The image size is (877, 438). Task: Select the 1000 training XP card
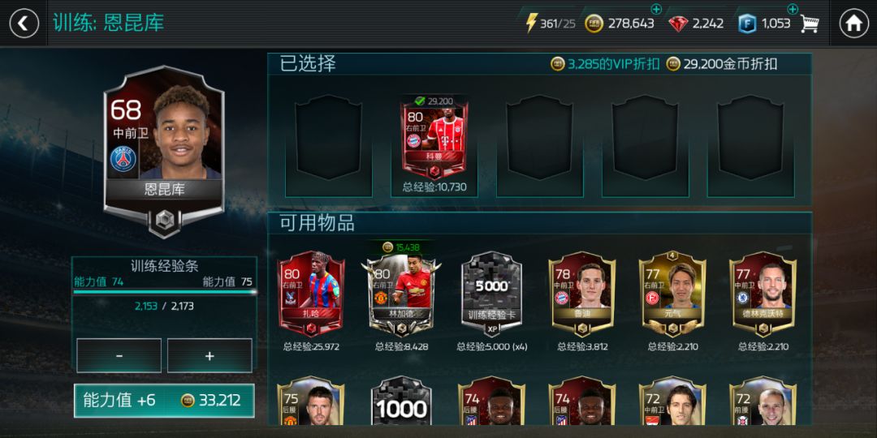click(401, 403)
